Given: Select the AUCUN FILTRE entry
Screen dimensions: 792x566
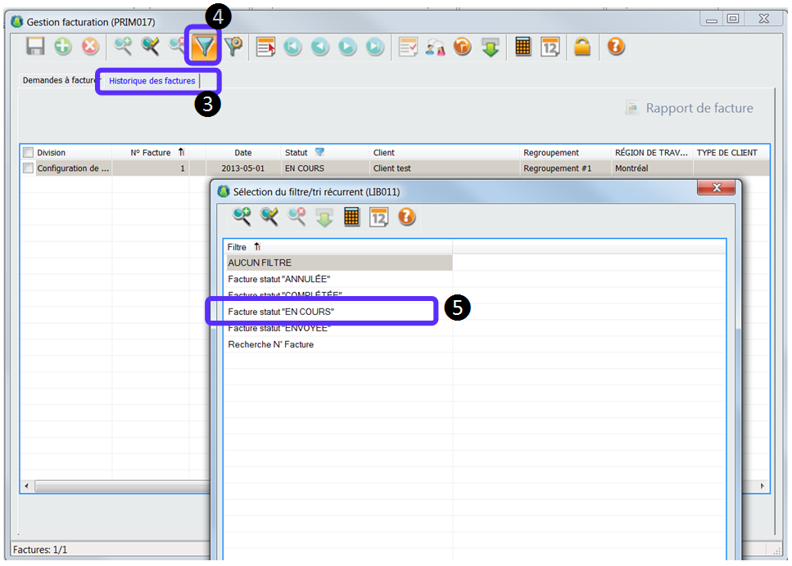Looking at the screenshot, I should 260,263.
